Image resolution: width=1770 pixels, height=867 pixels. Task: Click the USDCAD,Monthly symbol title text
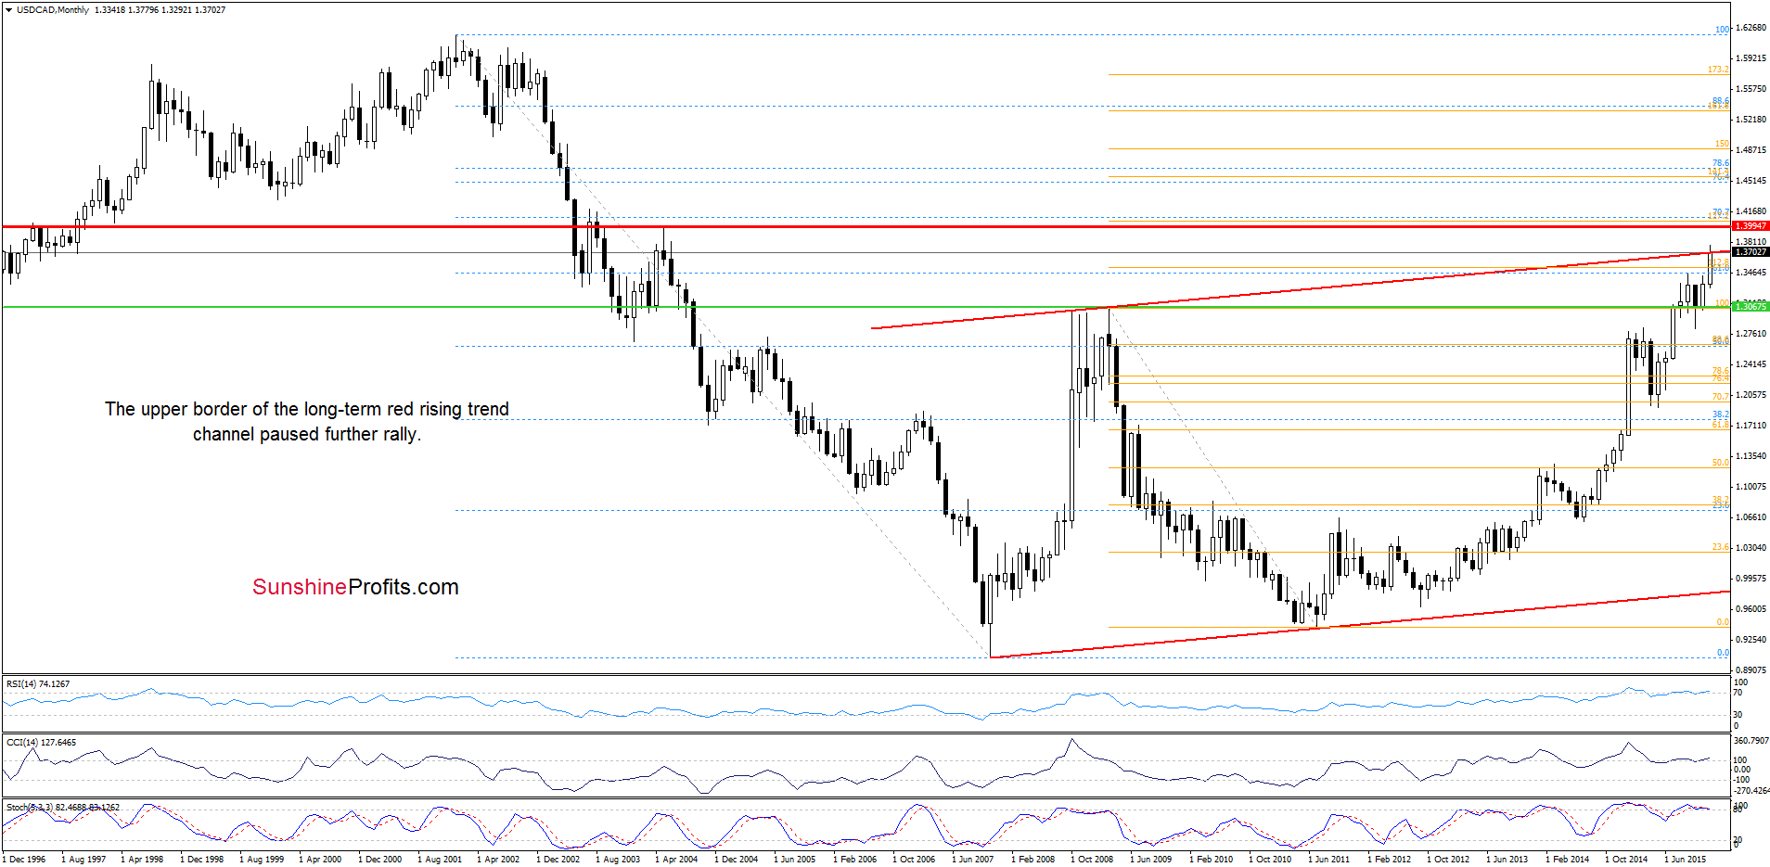[x=53, y=10]
